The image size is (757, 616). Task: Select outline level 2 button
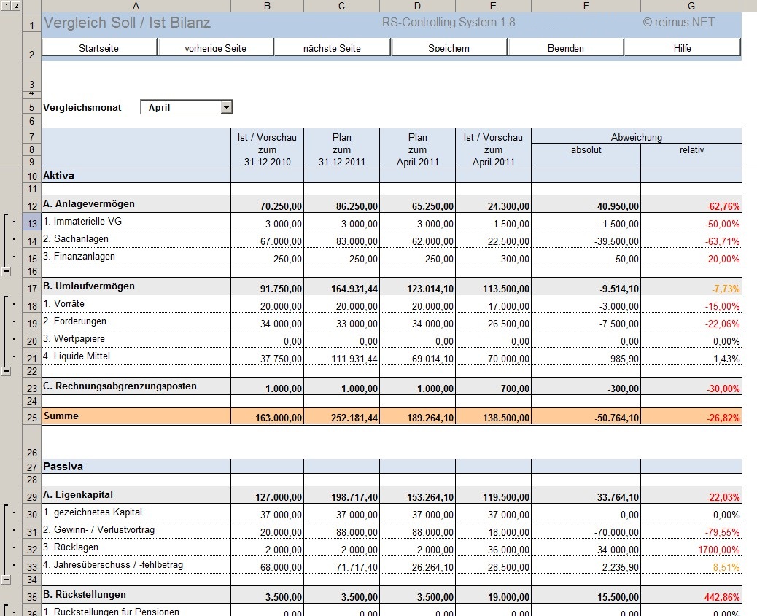point(15,5)
